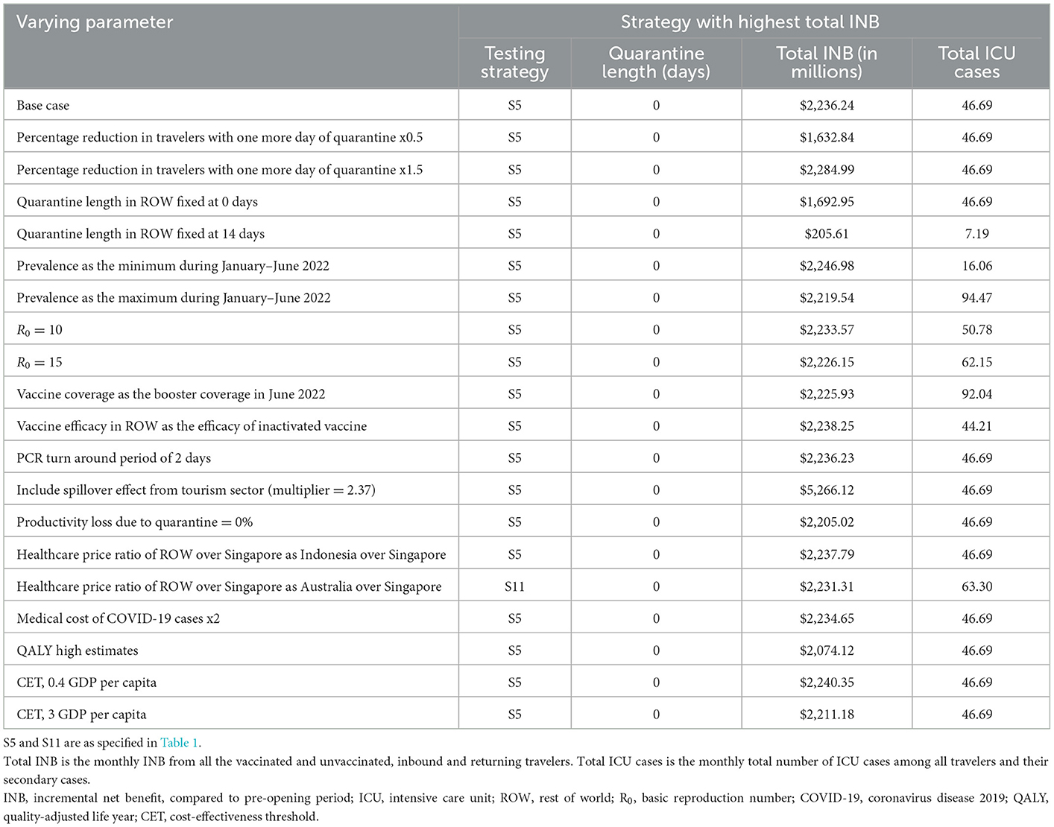Click 'Quarantine length in ROW fixed at 0 days'
The height and width of the screenshot is (827, 1054).
137,202
